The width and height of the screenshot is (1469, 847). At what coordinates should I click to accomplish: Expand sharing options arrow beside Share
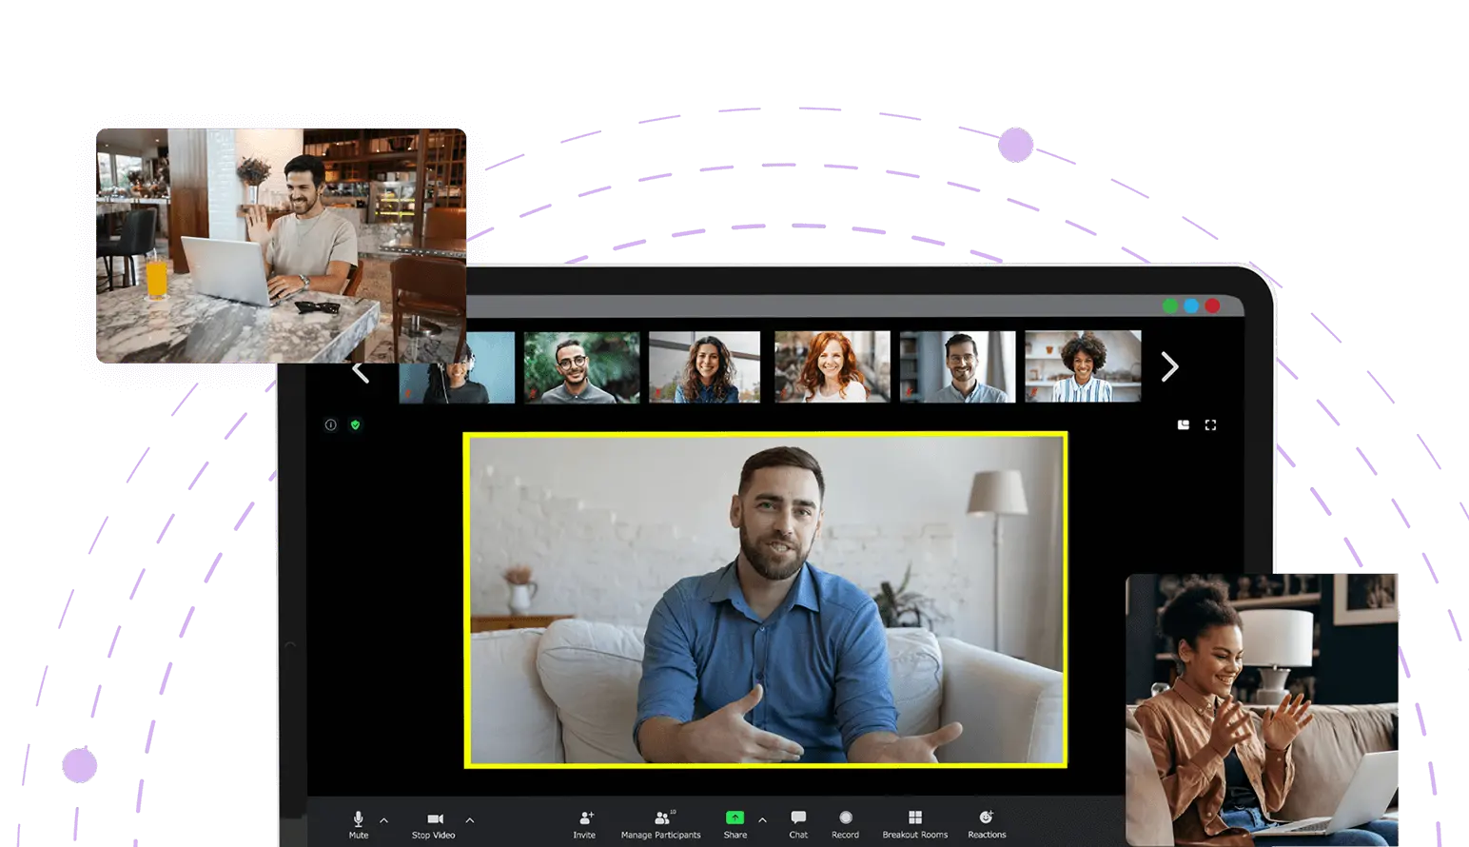click(x=762, y=819)
